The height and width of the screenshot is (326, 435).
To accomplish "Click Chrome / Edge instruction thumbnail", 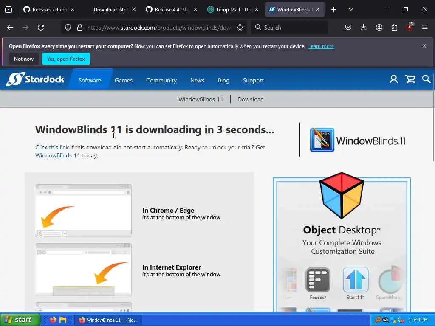I will (84, 211).
